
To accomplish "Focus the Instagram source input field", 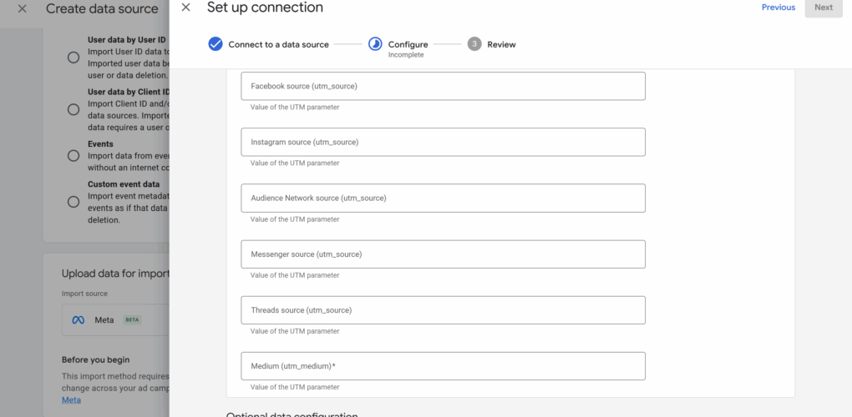I will click(x=443, y=142).
